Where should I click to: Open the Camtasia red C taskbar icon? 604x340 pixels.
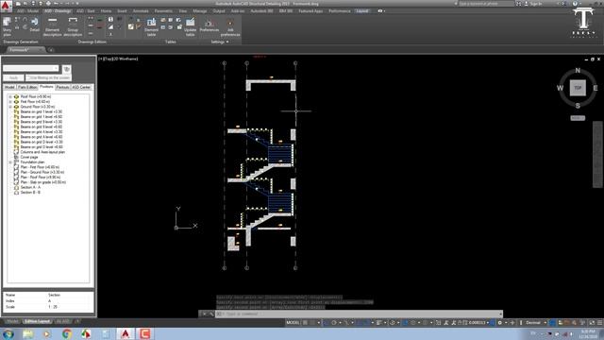tap(145, 333)
